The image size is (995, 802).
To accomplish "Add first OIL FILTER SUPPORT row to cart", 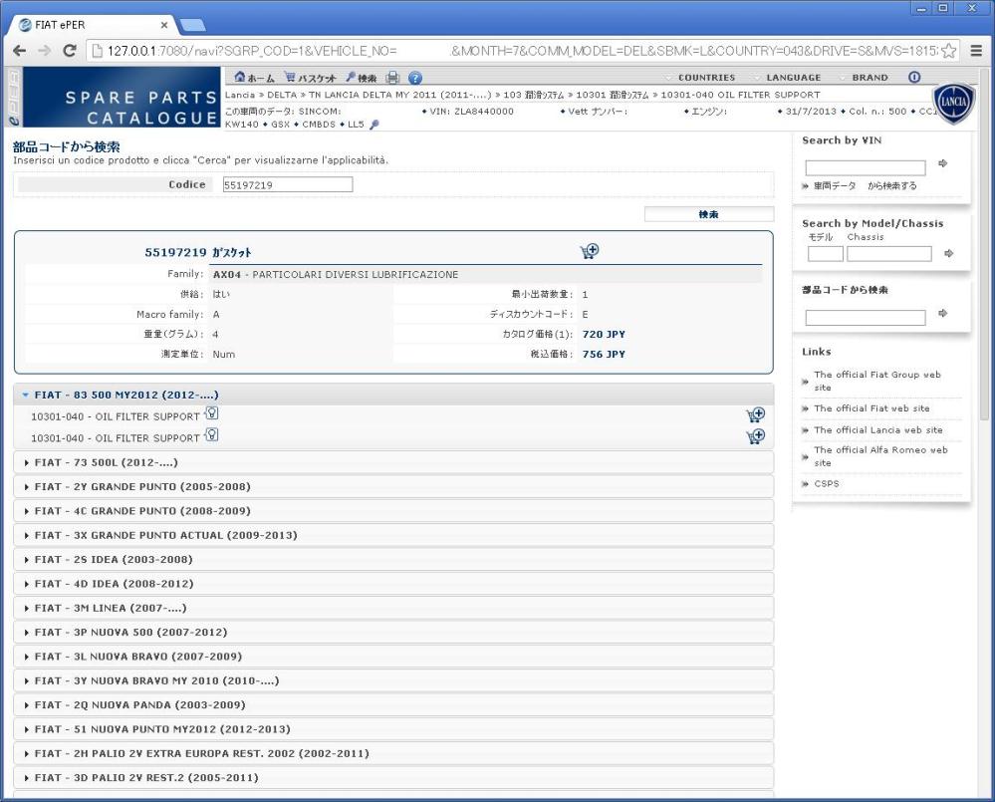I will pyautogui.click(x=755, y=415).
